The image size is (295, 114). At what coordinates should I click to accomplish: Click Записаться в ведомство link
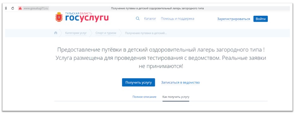pos(180,82)
